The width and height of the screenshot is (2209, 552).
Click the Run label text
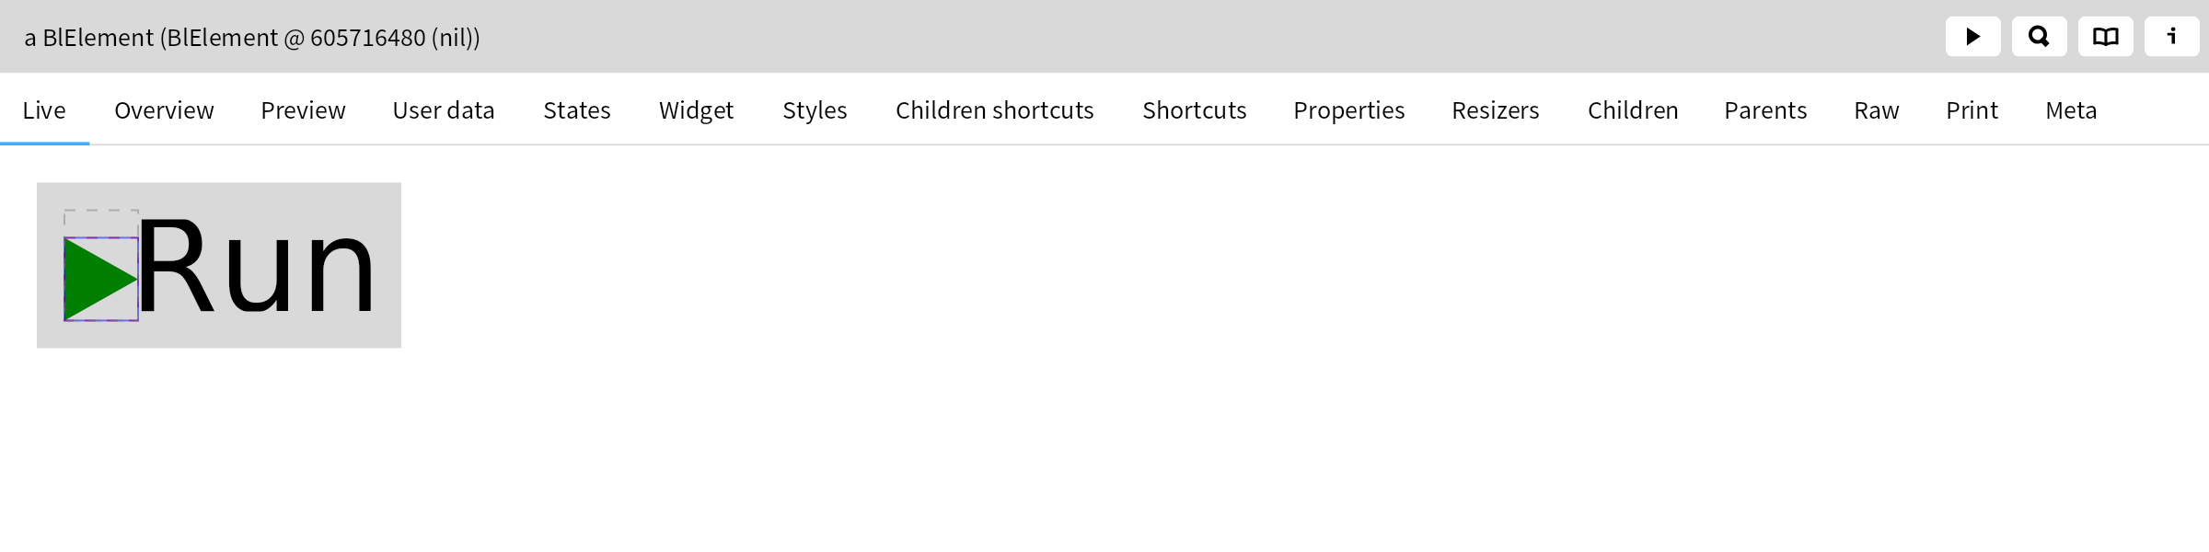tap(257, 267)
